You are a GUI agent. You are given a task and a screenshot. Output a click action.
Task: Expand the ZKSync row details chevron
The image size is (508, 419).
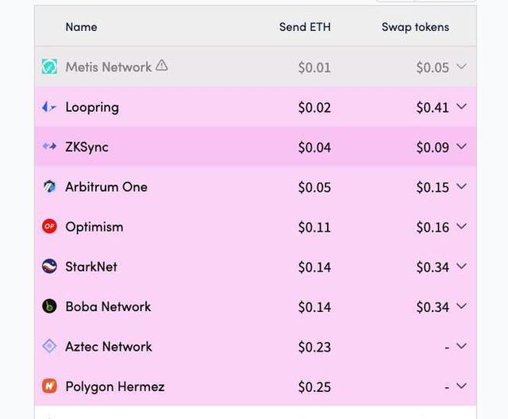point(461,146)
